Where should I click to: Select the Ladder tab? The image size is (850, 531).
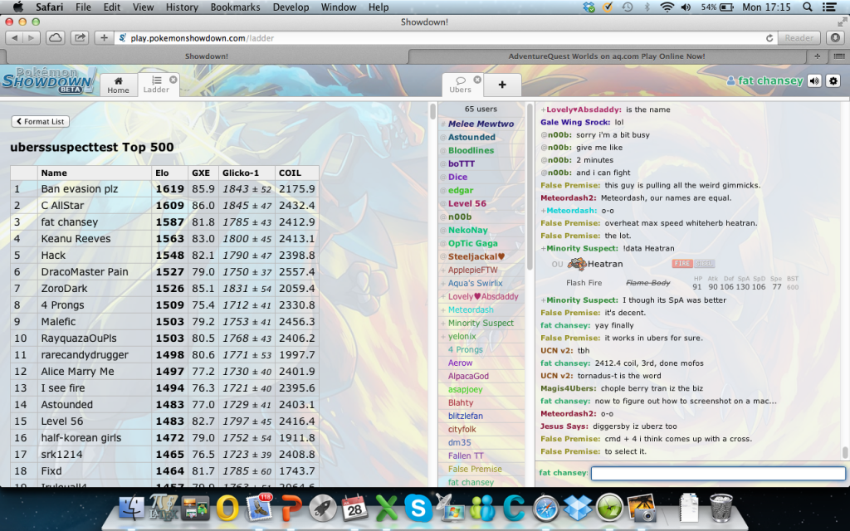point(156,85)
